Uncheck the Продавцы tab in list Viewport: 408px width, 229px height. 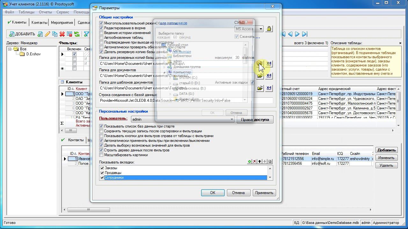pyautogui.click(x=102, y=173)
